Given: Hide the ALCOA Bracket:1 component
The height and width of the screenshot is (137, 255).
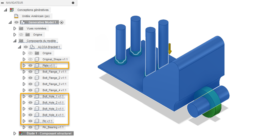Looking at the screenshot, I should pyautogui.click(x=26, y=47).
